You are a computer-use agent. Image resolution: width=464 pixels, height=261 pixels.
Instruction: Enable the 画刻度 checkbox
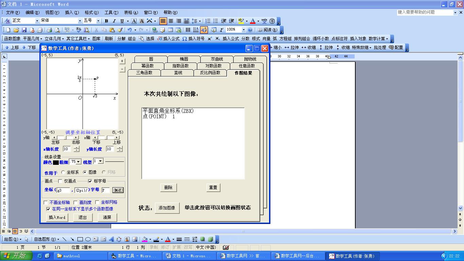click(x=75, y=203)
